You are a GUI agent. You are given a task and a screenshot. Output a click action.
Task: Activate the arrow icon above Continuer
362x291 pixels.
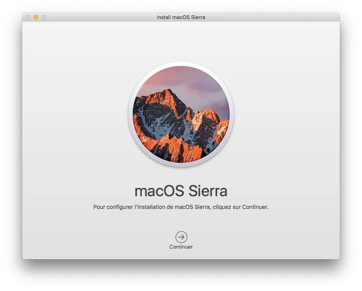tap(181, 237)
